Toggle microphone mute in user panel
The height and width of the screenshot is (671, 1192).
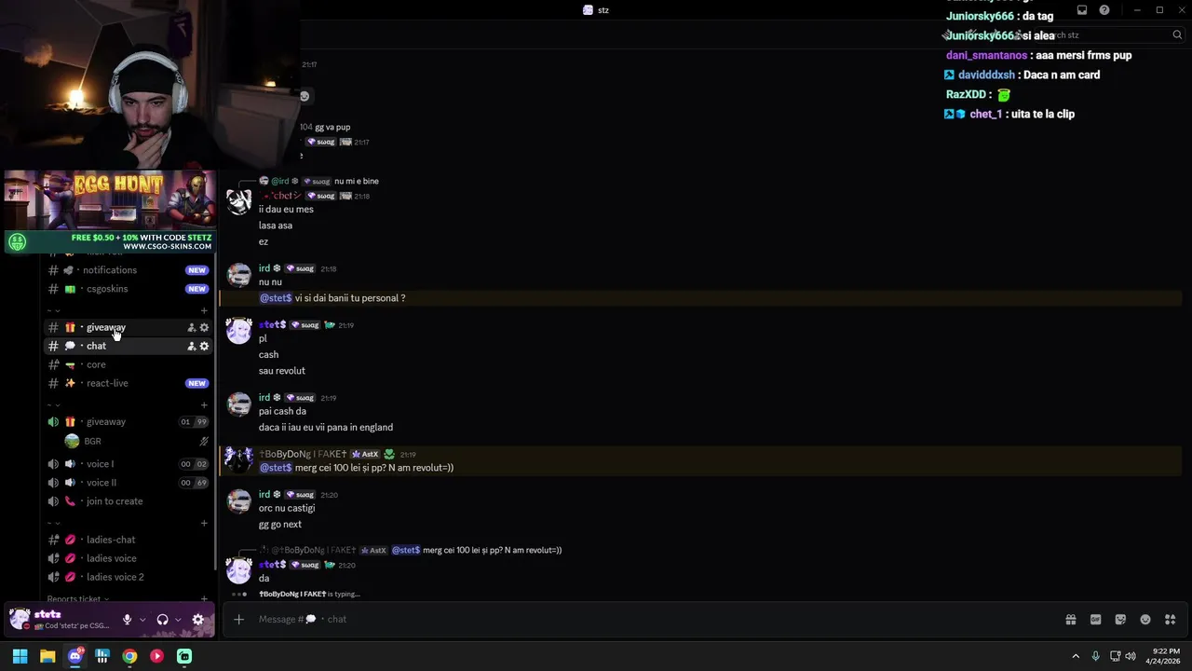[127, 620]
